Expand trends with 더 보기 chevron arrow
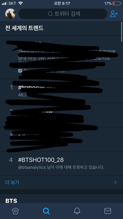 tap(116, 182)
